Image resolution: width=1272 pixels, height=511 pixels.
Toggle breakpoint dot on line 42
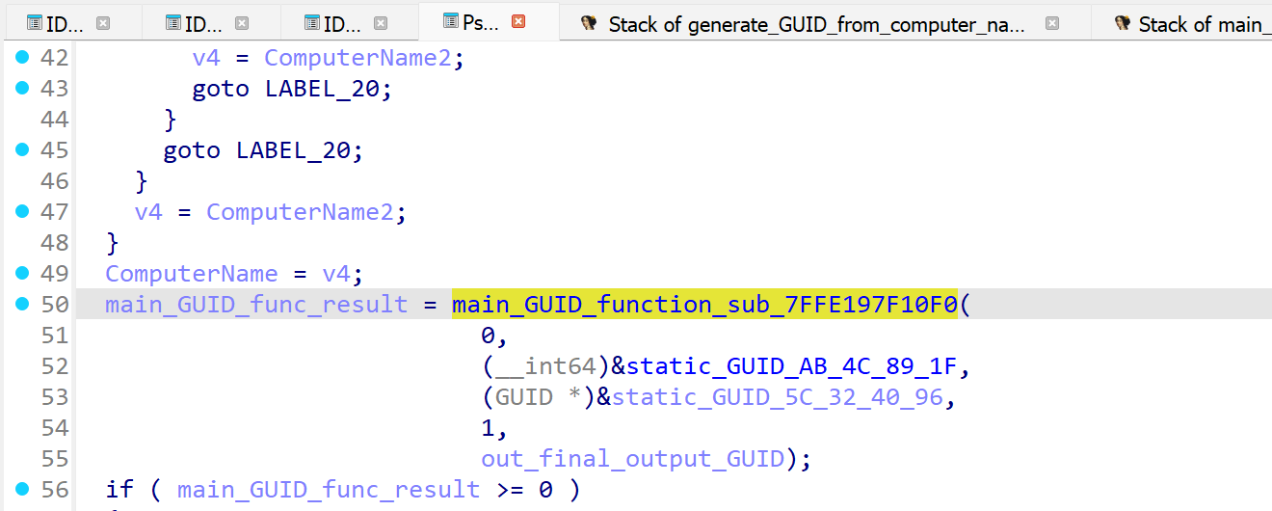[x=23, y=58]
